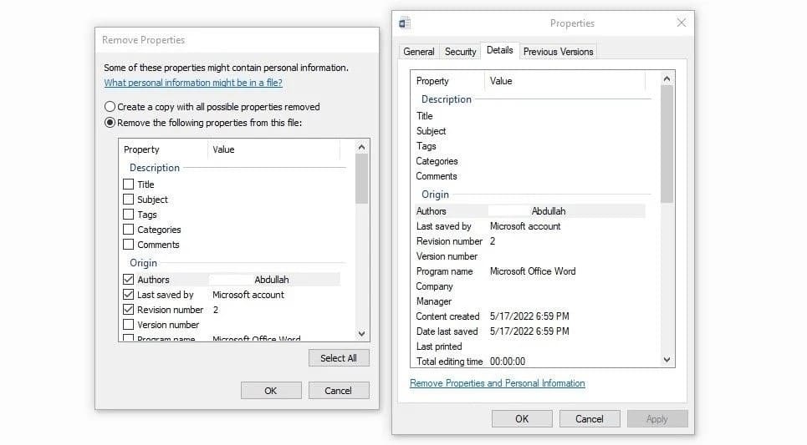Select 'Content created' row in Properties window
Viewport: 807px width, 445px height.
pos(529,316)
